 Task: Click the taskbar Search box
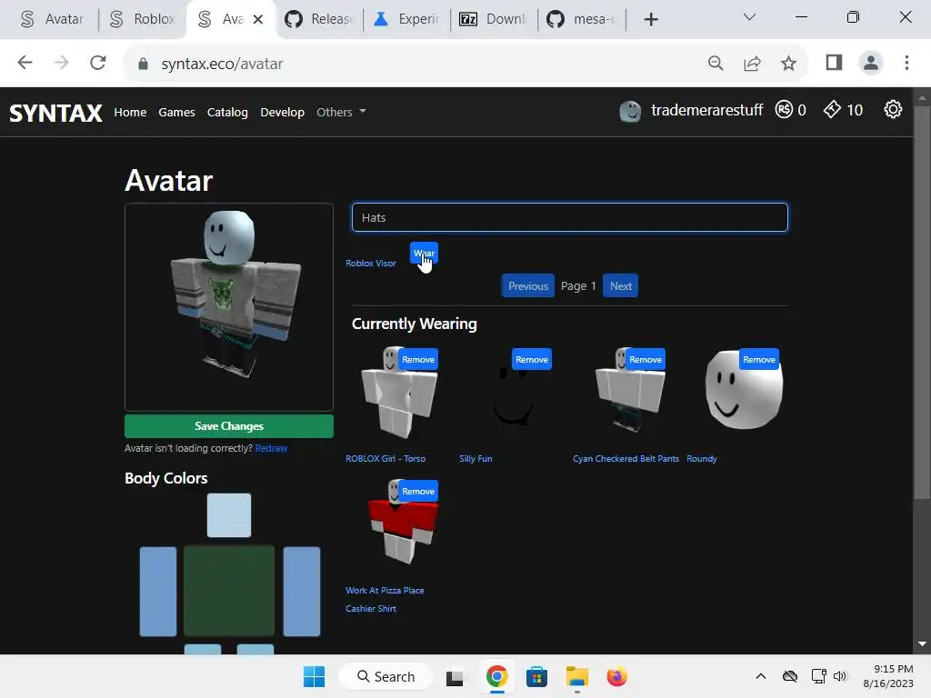pos(385,676)
